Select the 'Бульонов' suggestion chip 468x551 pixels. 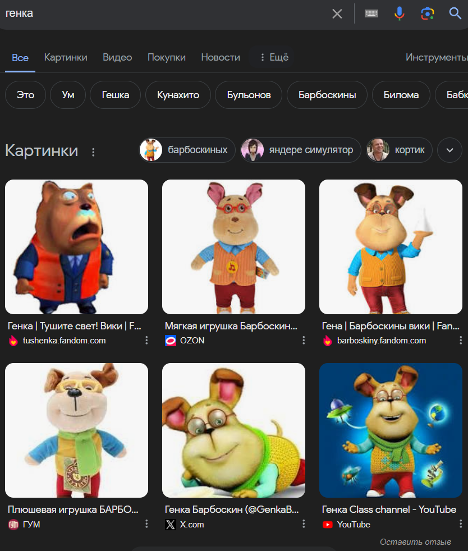[249, 95]
